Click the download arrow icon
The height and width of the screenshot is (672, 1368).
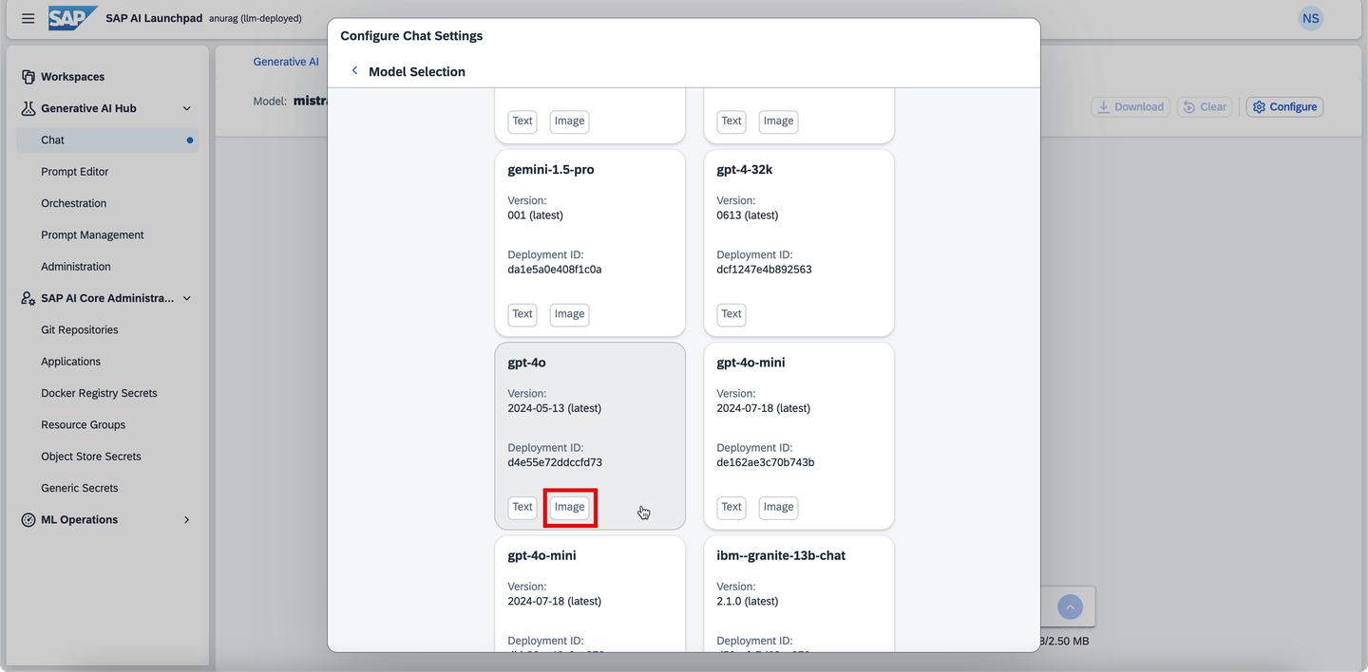(1104, 107)
